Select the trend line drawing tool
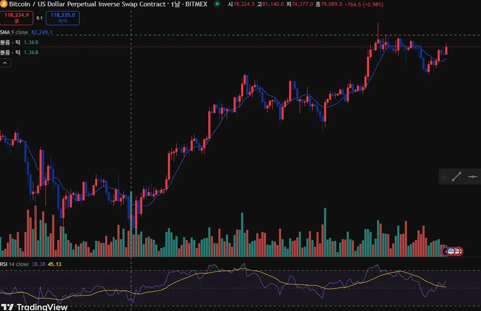This screenshot has width=481, height=311. [x=457, y=177]
